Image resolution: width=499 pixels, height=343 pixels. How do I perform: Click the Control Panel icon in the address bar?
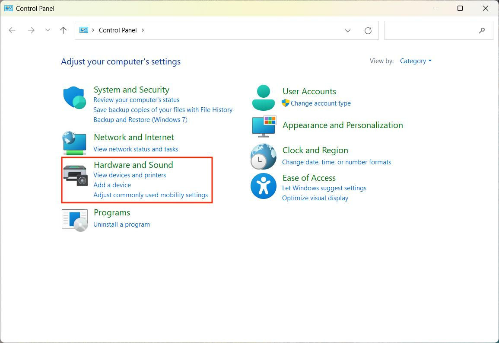point(83,30)
